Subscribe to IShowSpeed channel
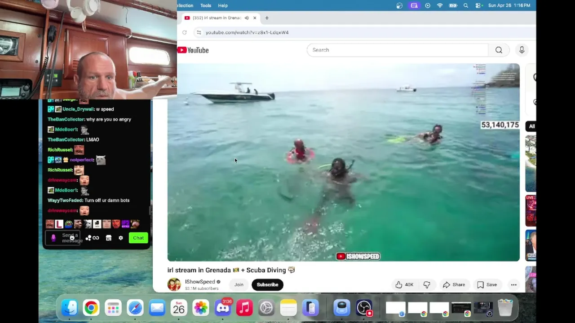The width and height of the screenshot is (575, 323). (x=267, y=284)
